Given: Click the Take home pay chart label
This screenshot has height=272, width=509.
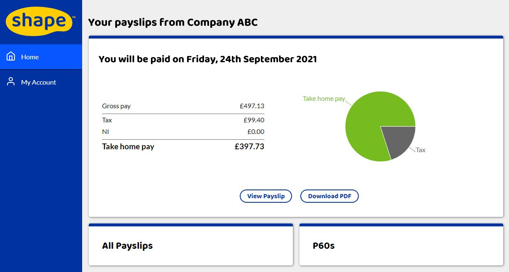Looking at the screenshot, I should pyautogui.click(x=324, y=99).
